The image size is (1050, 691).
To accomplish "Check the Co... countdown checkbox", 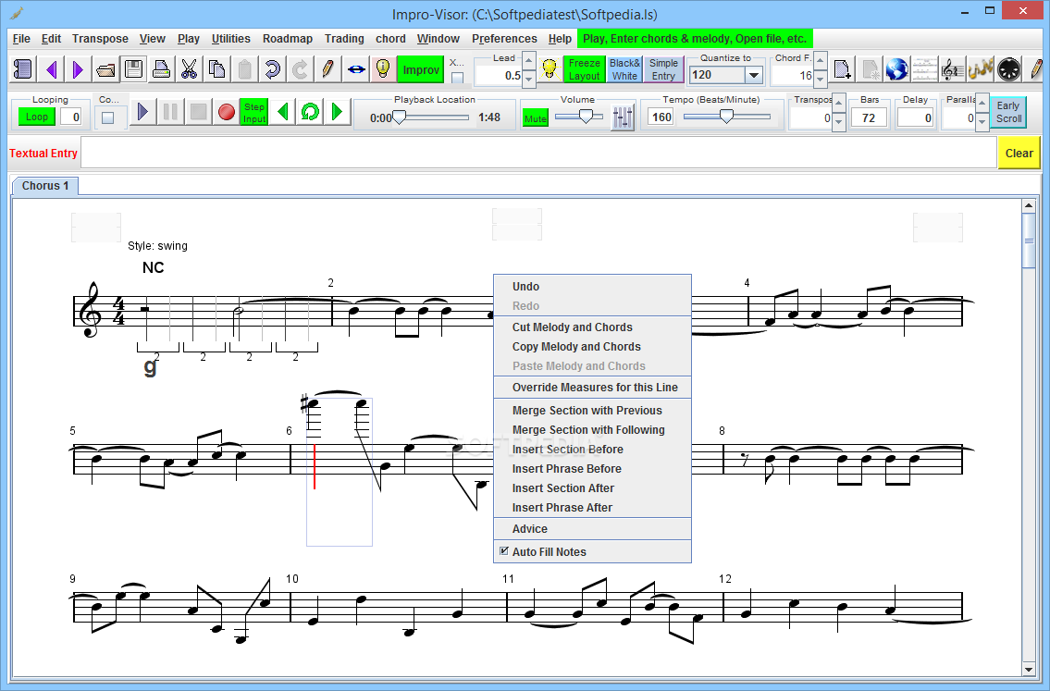I will pyautogui.click(x=108, y=117).
